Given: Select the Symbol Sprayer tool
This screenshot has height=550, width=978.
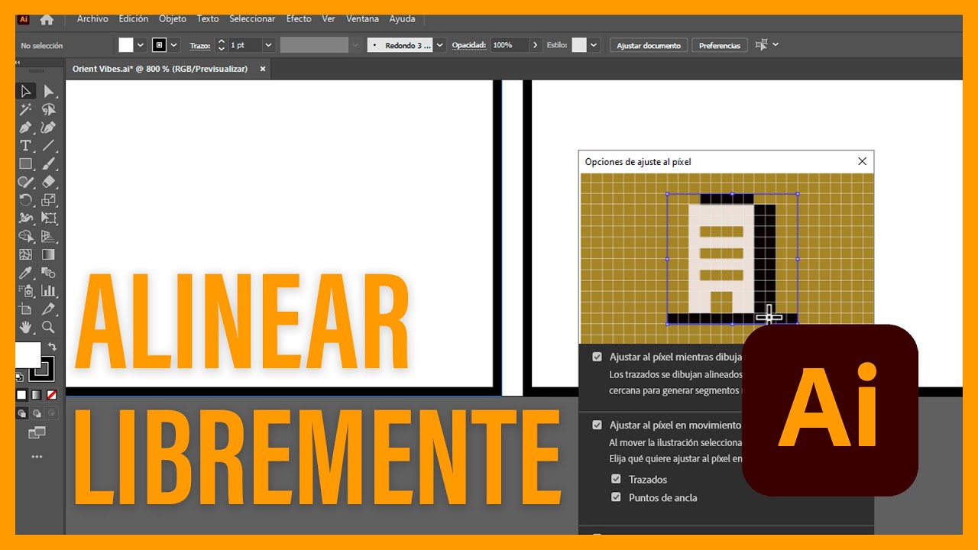Looking at the screenshot, I should coord(26,290).
